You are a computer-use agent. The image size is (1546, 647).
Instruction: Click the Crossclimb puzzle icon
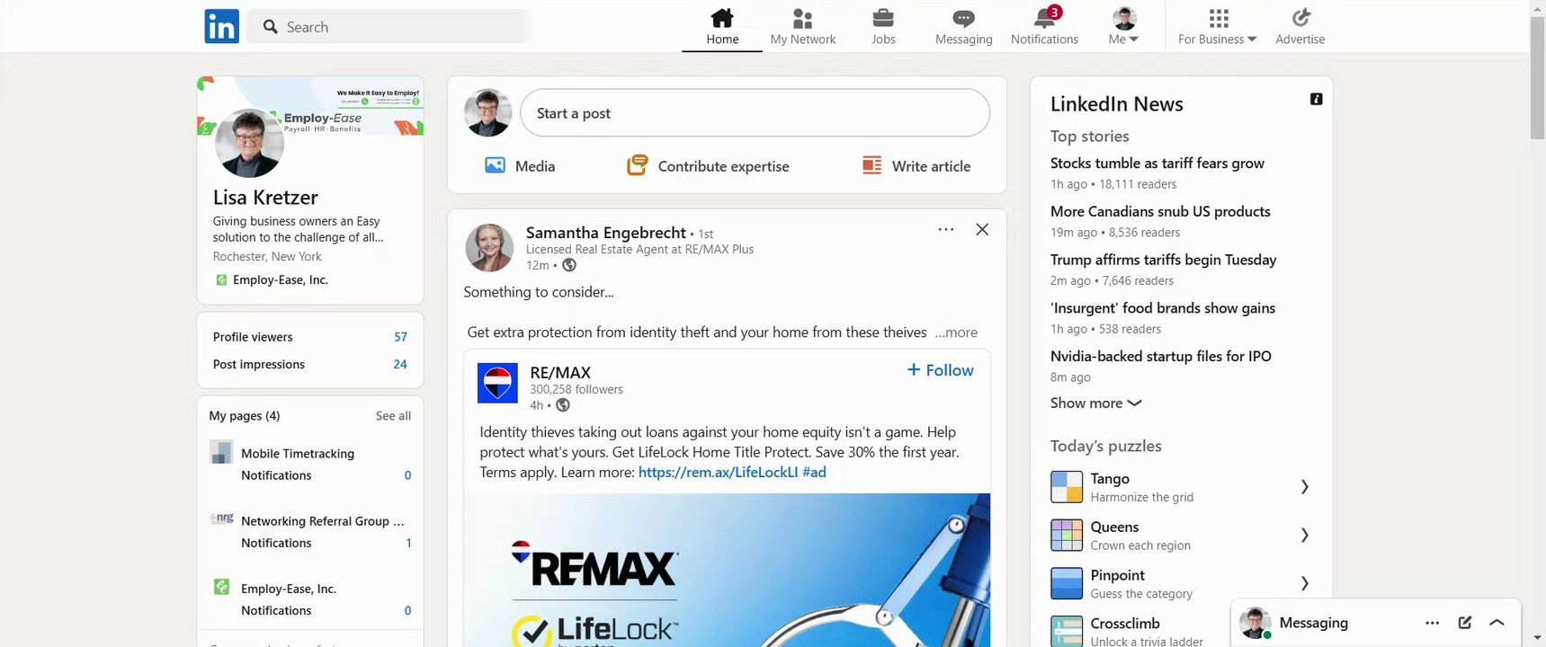tap(1067, 631)
